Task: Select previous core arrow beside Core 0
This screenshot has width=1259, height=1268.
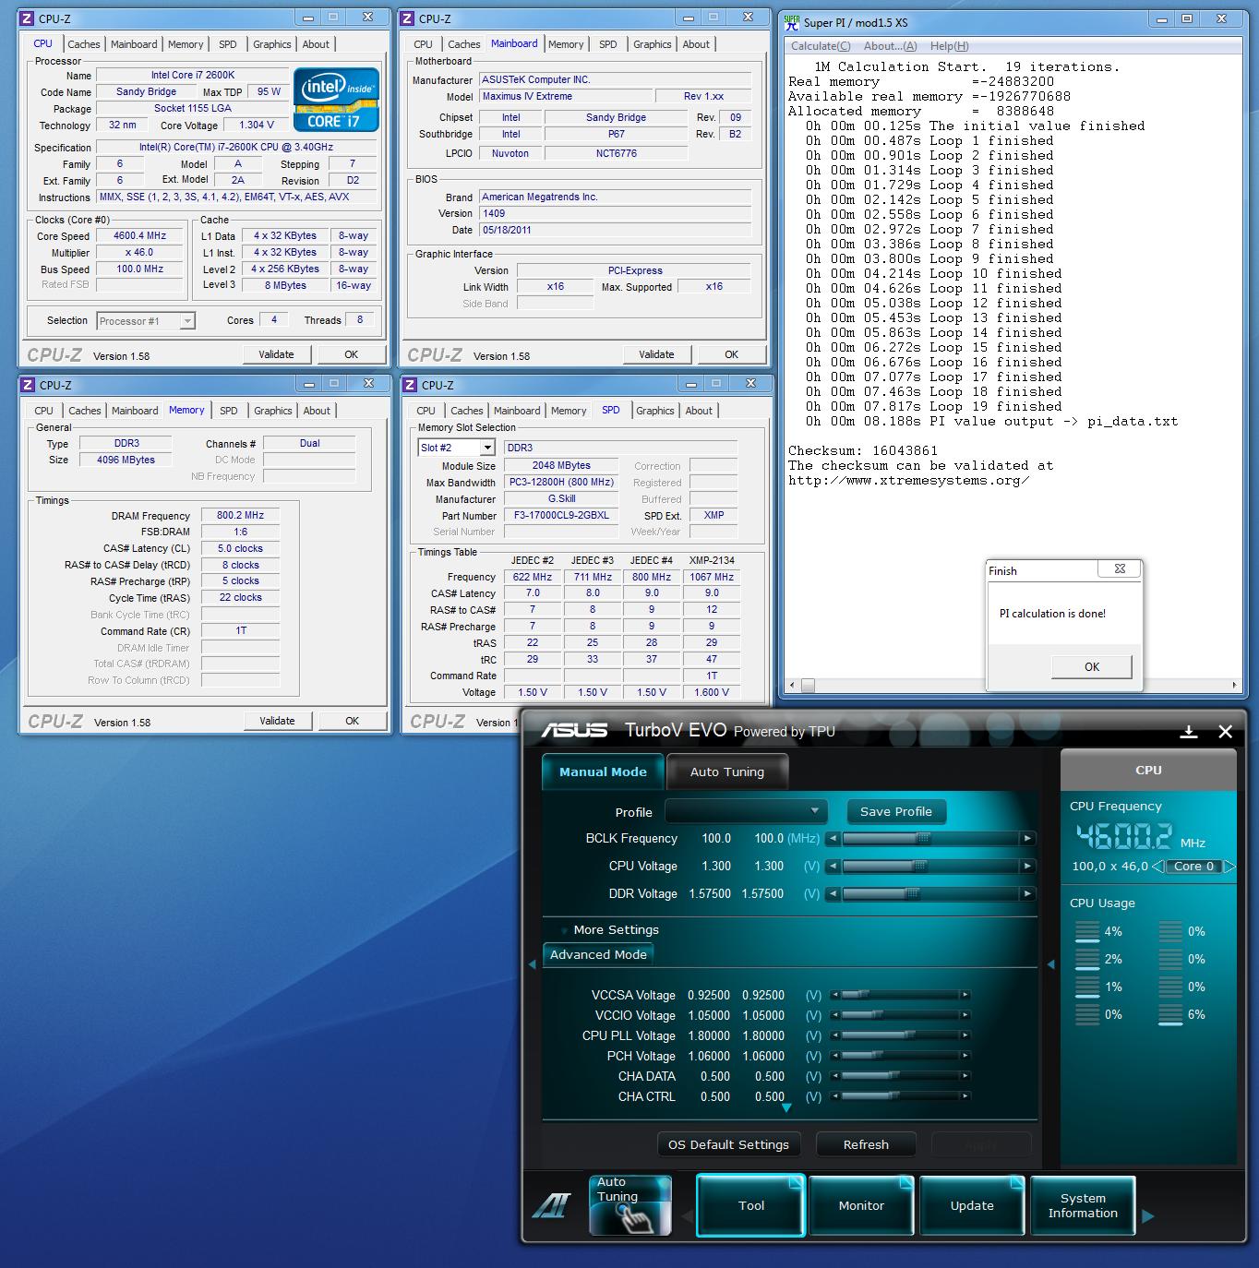Action: 1157,867
